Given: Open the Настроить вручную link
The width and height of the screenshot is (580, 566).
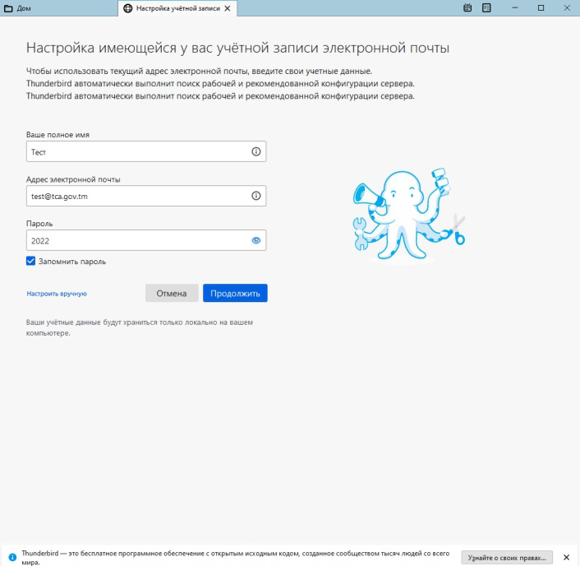Looking at the screenshot, I should coord(57,294).
